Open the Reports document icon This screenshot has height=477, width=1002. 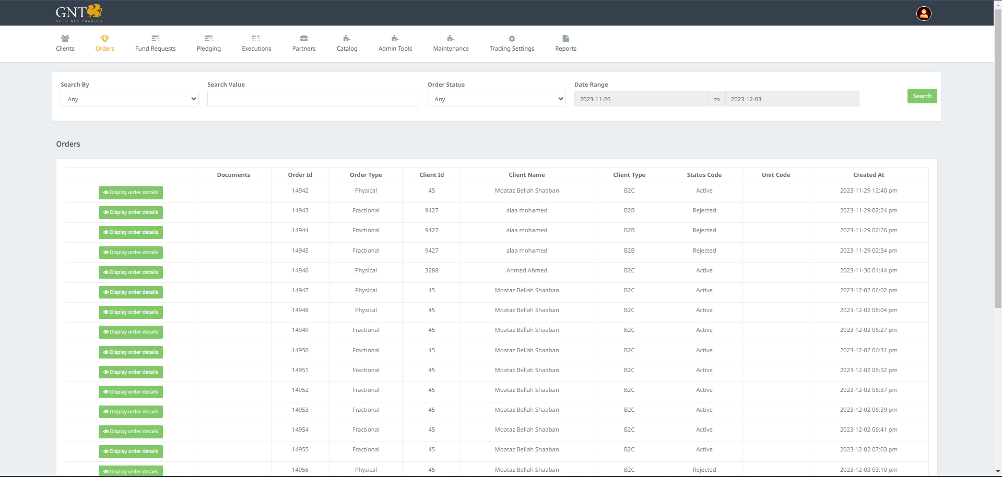click(x=565, y=39)
